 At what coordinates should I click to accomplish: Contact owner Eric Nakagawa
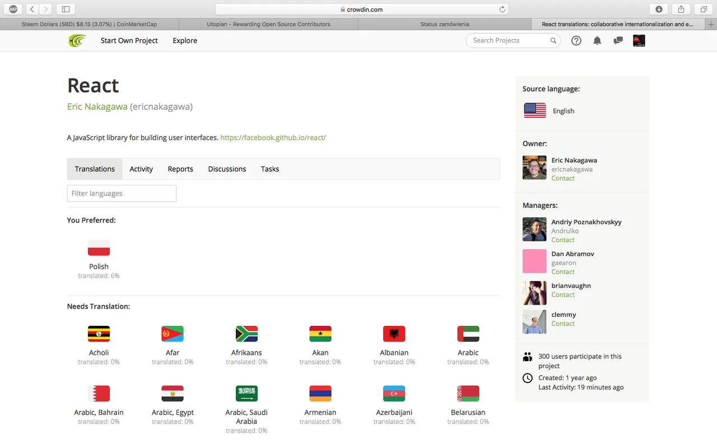point(563,178)
